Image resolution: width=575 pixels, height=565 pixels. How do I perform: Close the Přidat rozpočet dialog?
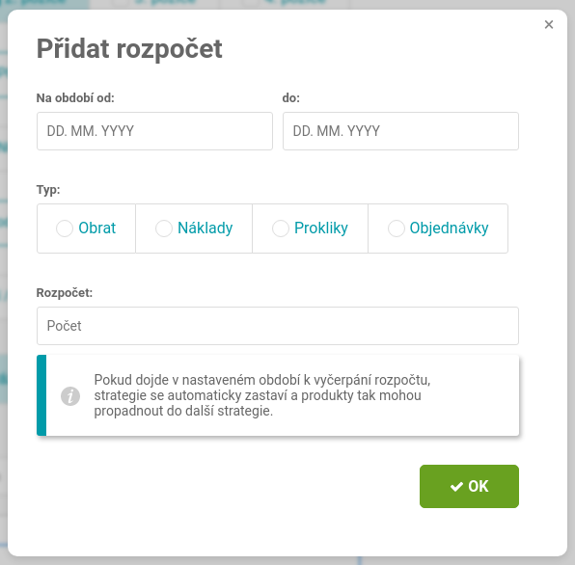tap(549, 24)
